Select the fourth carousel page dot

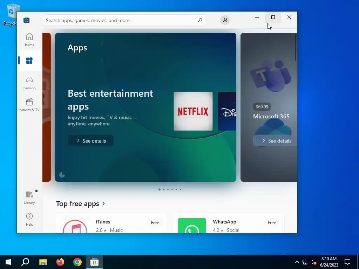(172, 189)
